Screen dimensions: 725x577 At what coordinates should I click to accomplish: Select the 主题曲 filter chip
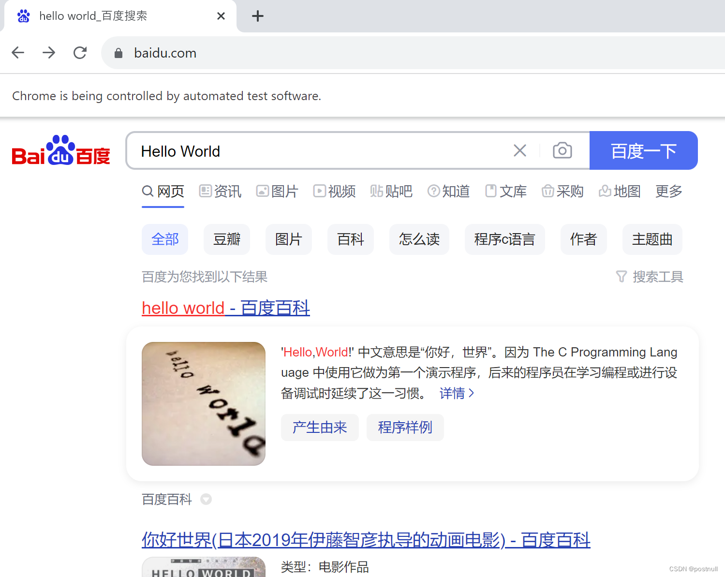coord(652,239)
